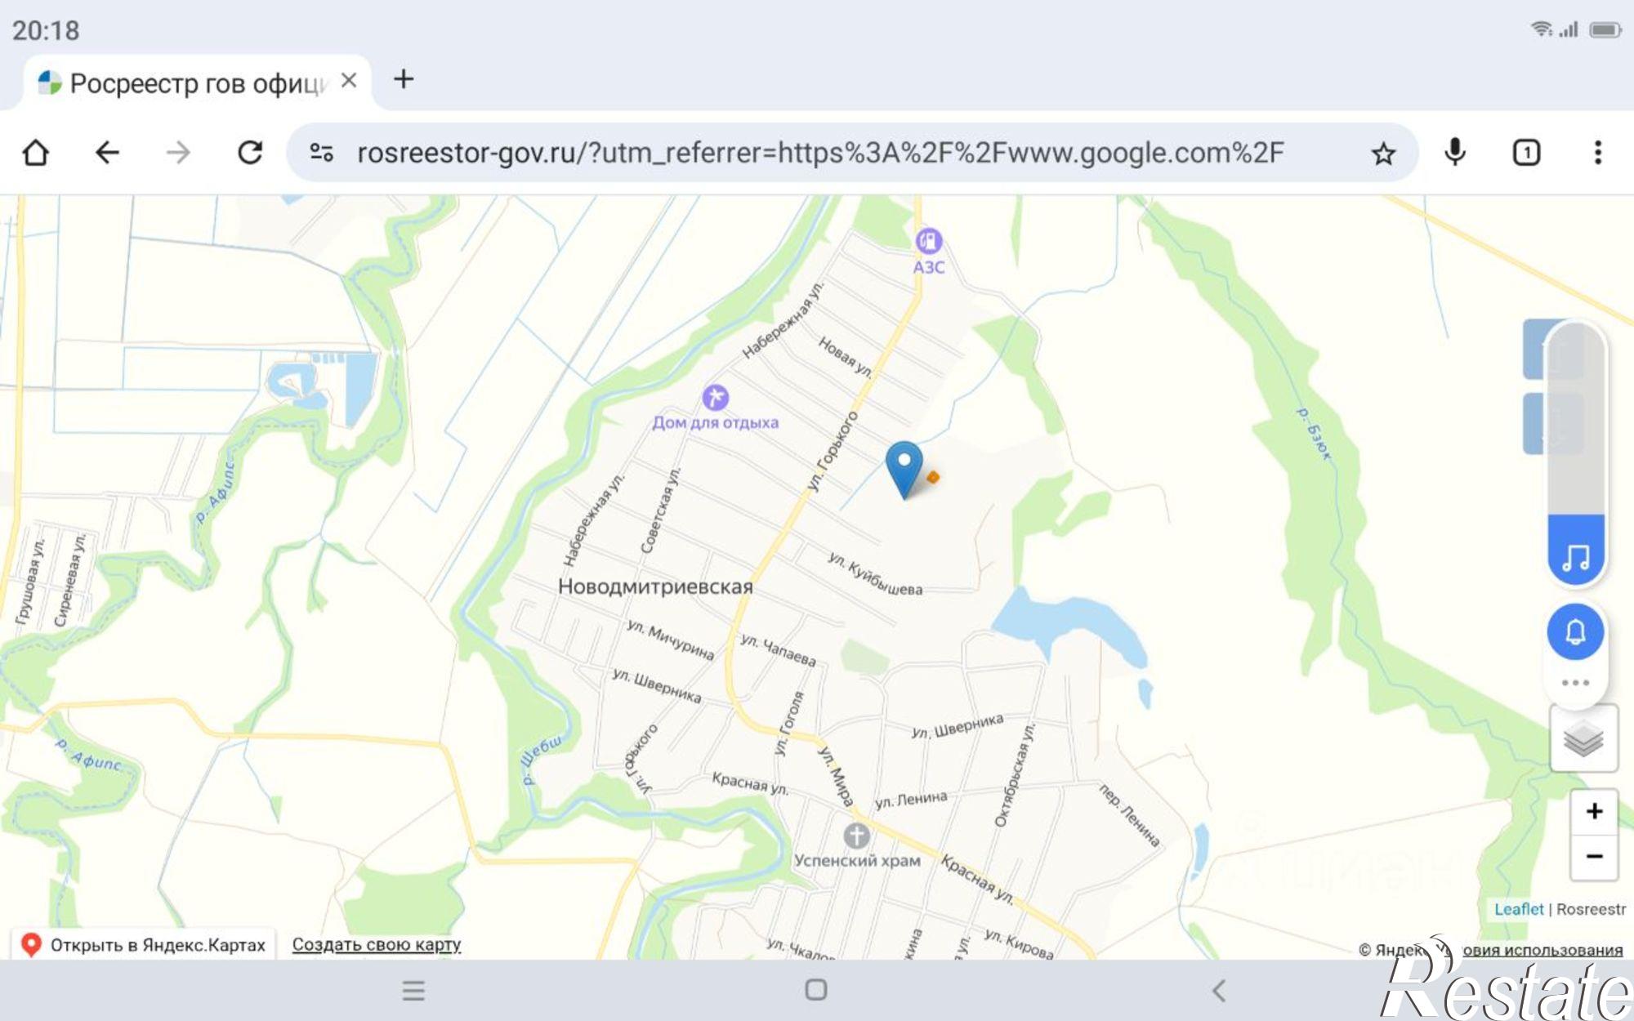Open site settings icon in address bar
The height and width of the screenshot is (1021, 1634).
[321, 153]
